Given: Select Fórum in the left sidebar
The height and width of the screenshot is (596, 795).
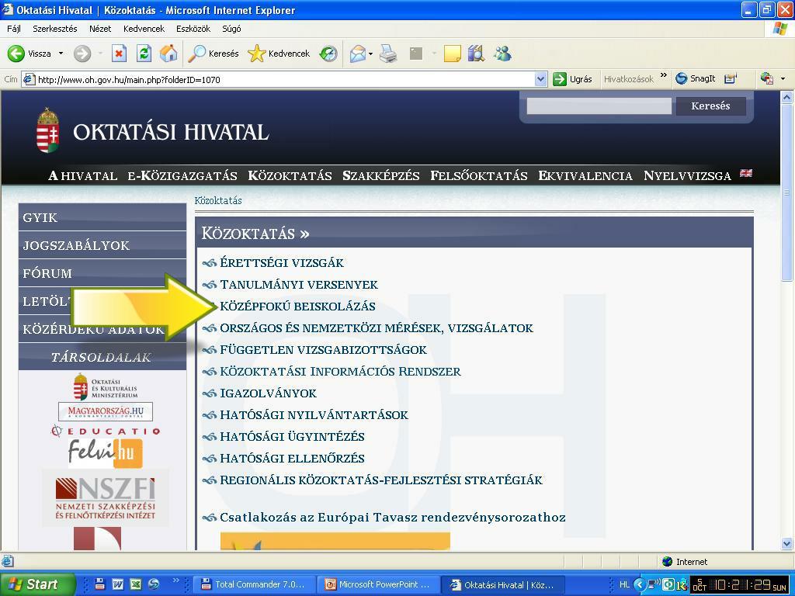Looking at the screenshot, I should tap(102, 273).
